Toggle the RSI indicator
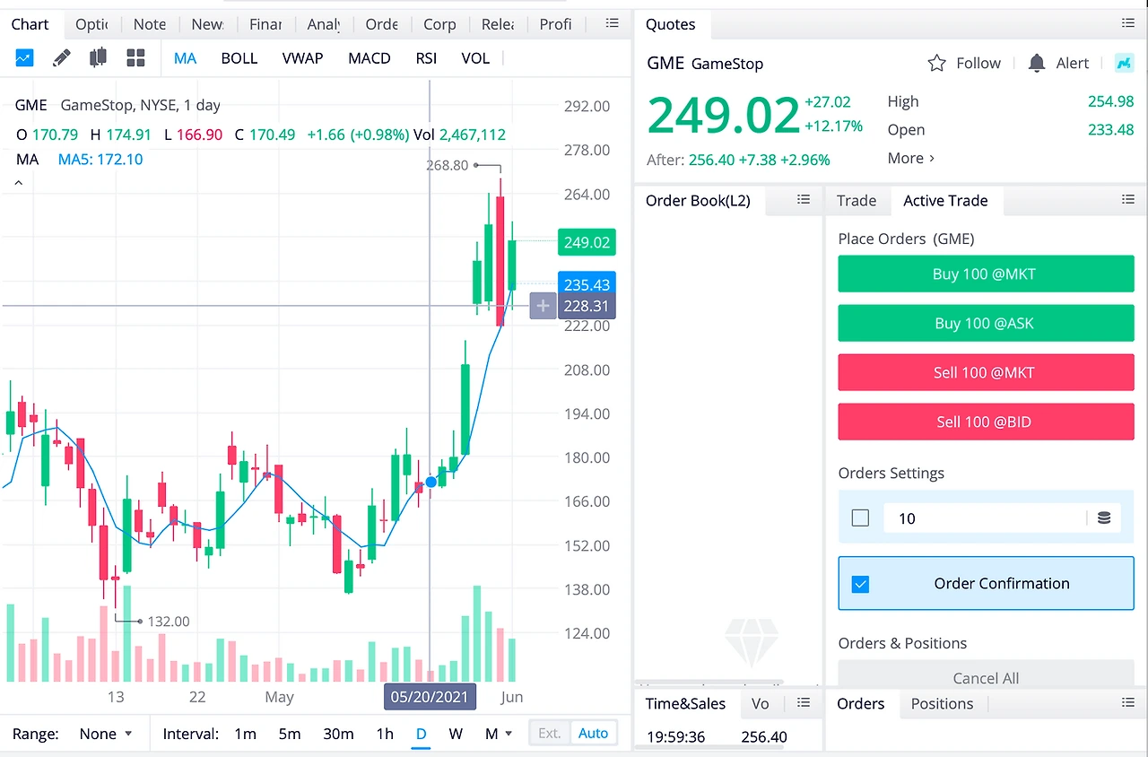1148x757 pixels. coord(426,58)
